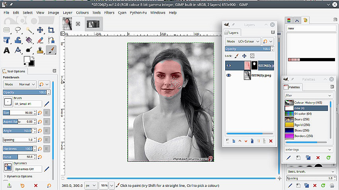Image resolution: width=339 pixels, height=190 pixels.
Task: Select the Crop tool in toolbox
Action: (x=51, y=30)
